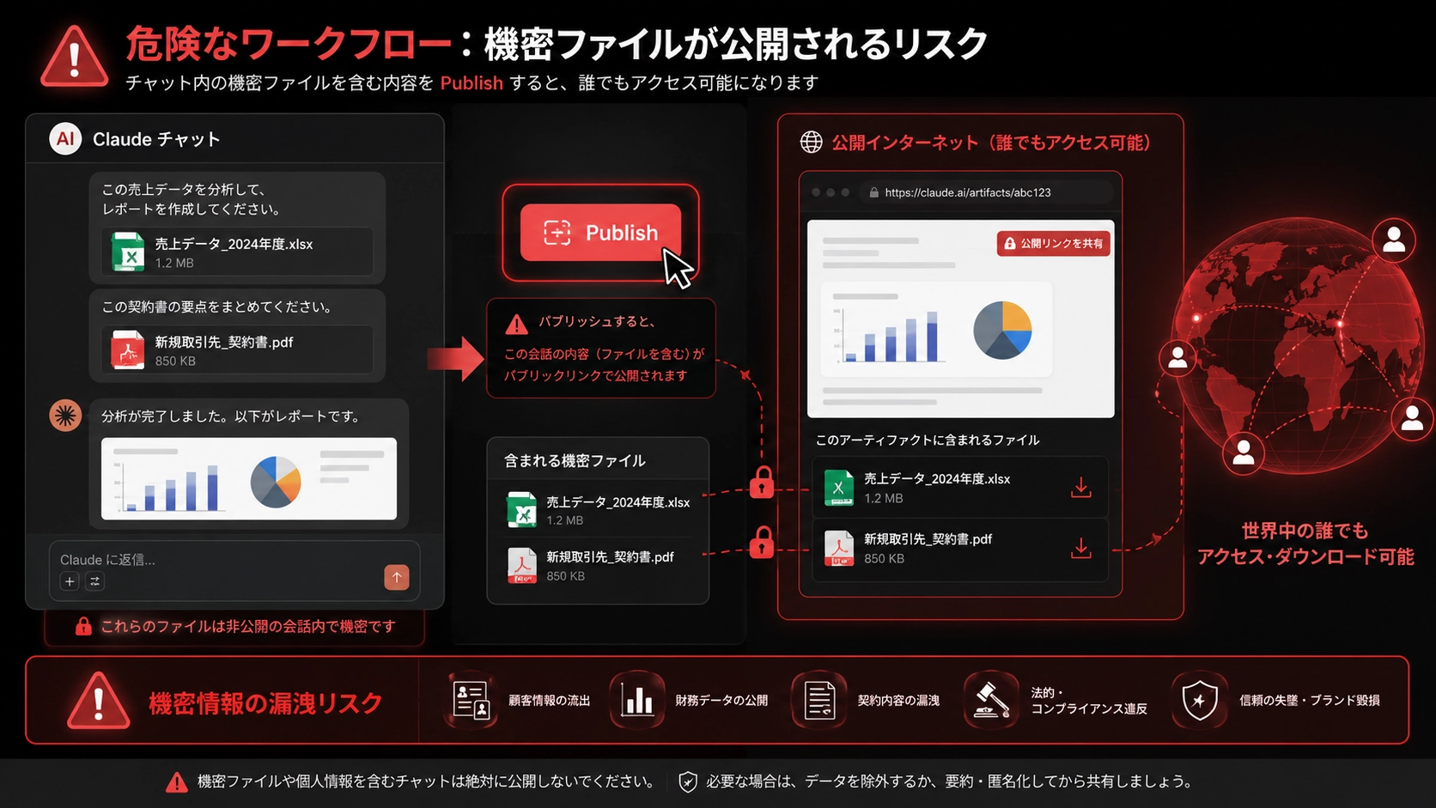
Task: Click the red Publish button
Action: pos(600,233)
